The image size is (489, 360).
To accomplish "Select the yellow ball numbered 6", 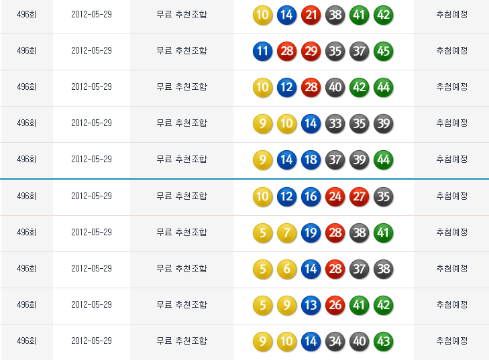I will [286, 269].
